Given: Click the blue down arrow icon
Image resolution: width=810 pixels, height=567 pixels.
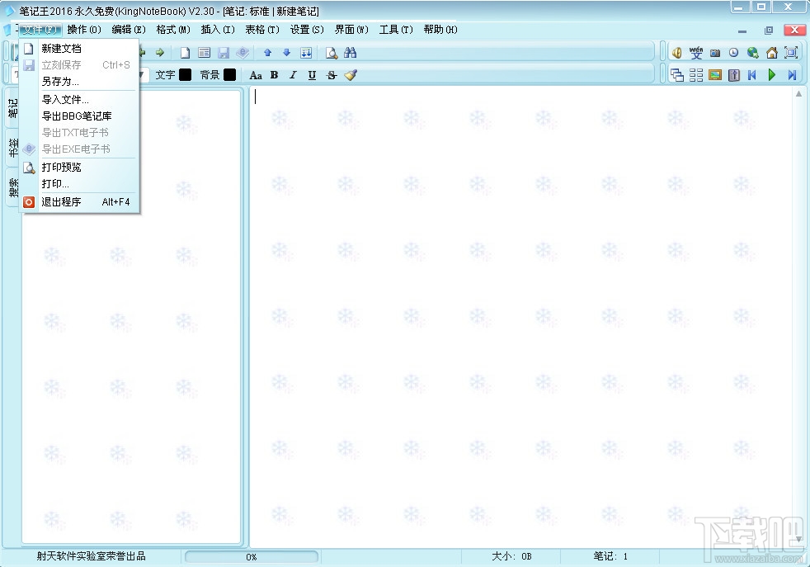Looking at the screenshot, I should (287, 53).
